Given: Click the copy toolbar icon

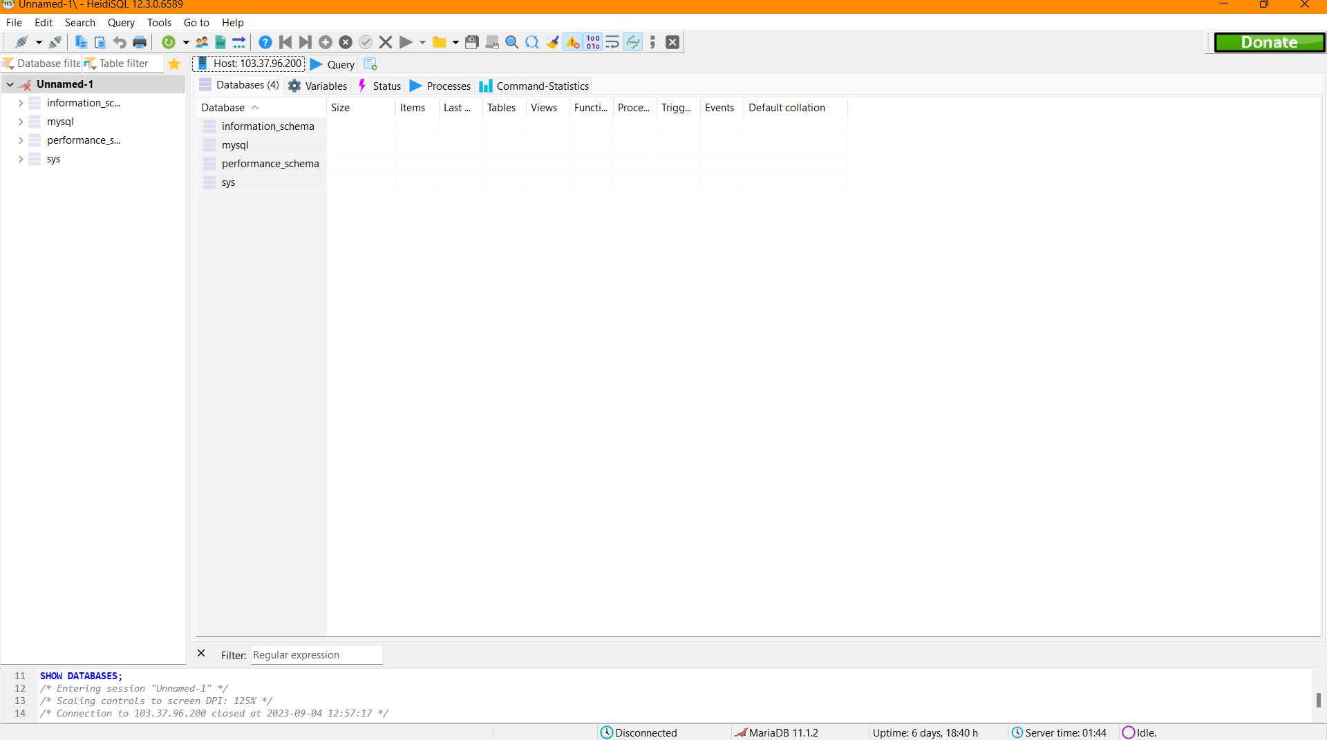Looking at the screenshot, I should coord(81,42).
